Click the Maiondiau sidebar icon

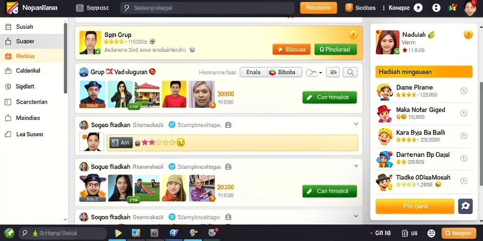click(8, 118)
